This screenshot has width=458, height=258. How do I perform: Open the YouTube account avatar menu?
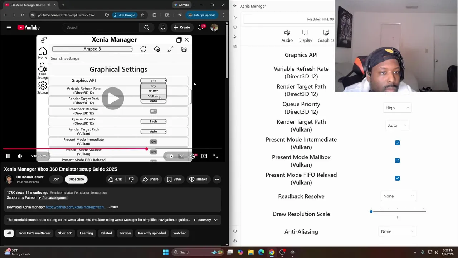coord(214,27)
